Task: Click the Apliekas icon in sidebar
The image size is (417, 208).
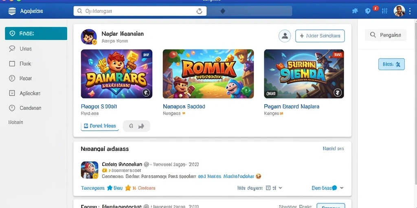Action: pos(12,93)
